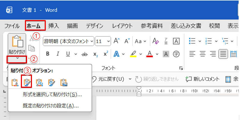240x120 pixels.
Task: Toggle justify alignment button
Action: click(223, 54)
